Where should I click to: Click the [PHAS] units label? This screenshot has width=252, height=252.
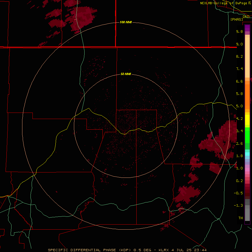[237, 19]
